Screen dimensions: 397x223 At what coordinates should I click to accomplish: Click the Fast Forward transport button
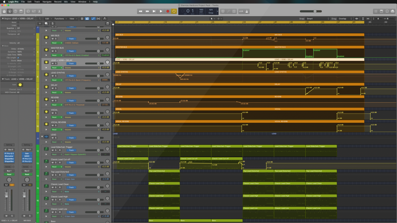(147, 11)
